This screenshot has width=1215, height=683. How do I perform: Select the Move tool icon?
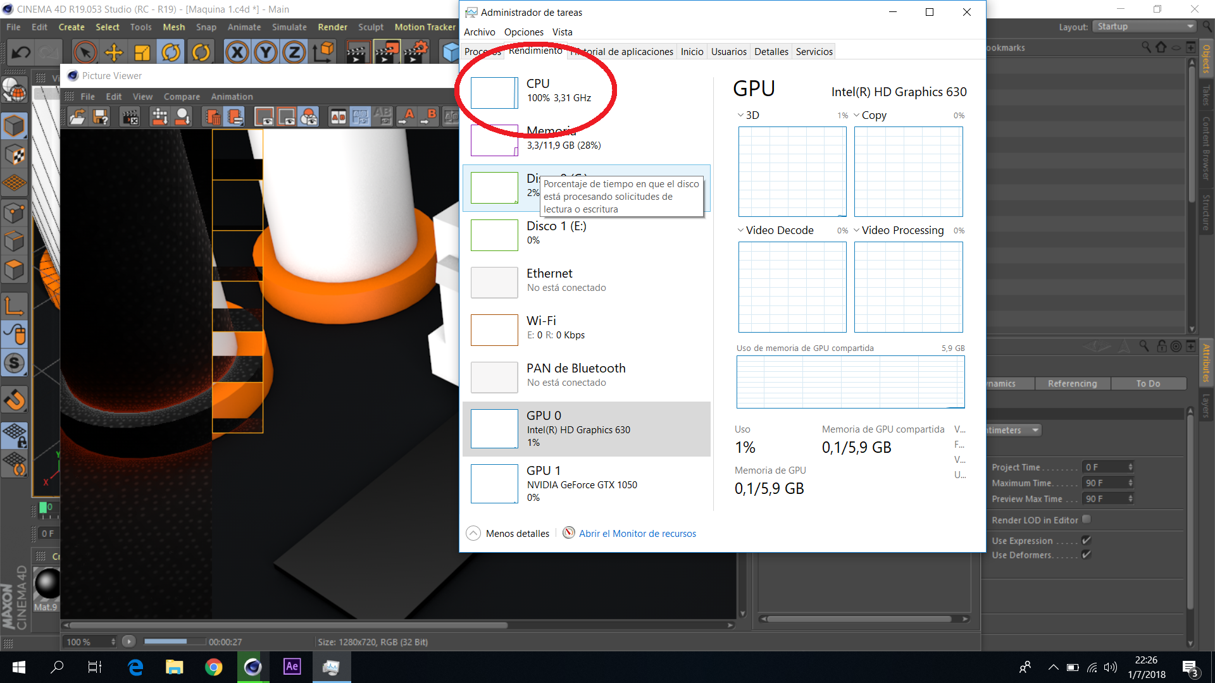(x=114, y=52)
